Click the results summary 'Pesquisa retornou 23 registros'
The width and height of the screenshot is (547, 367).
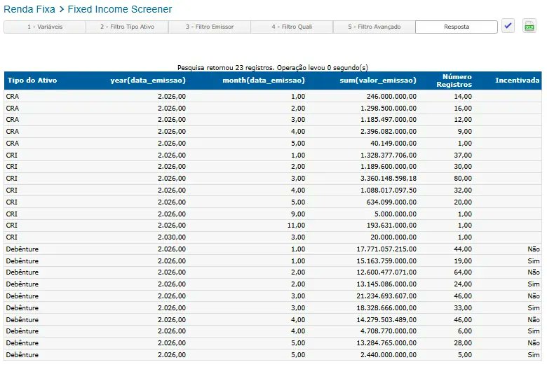226,68
